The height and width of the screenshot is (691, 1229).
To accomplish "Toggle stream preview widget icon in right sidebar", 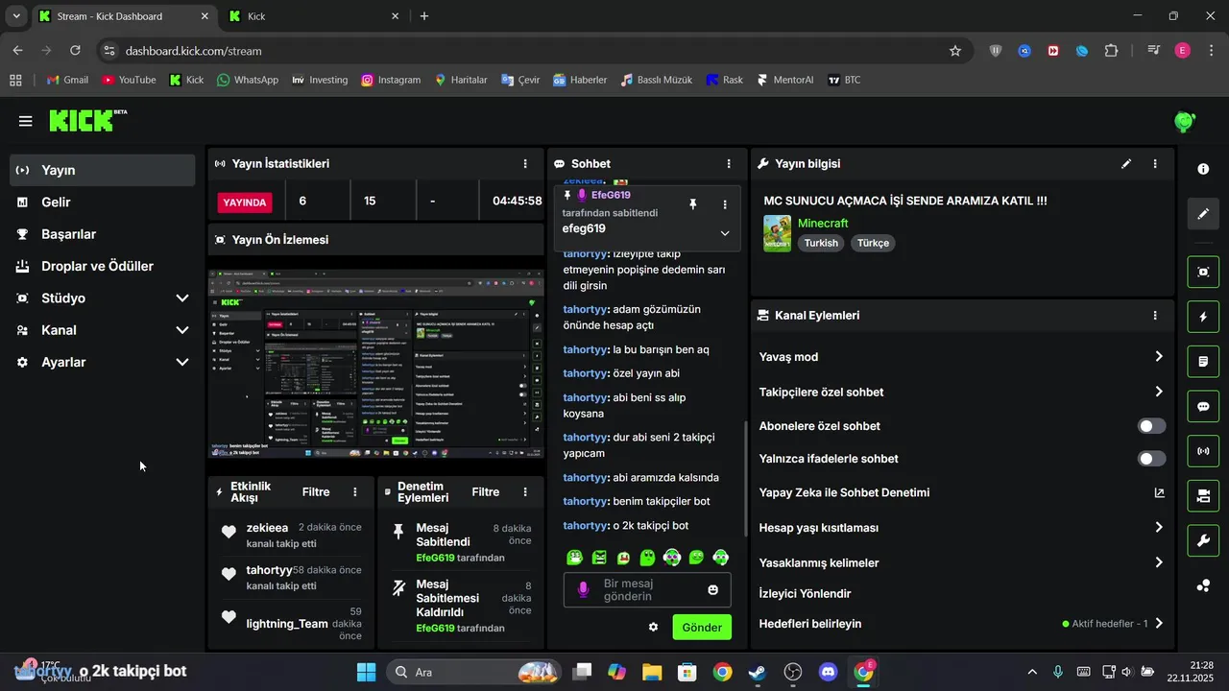I will [x=1203, y=272].
